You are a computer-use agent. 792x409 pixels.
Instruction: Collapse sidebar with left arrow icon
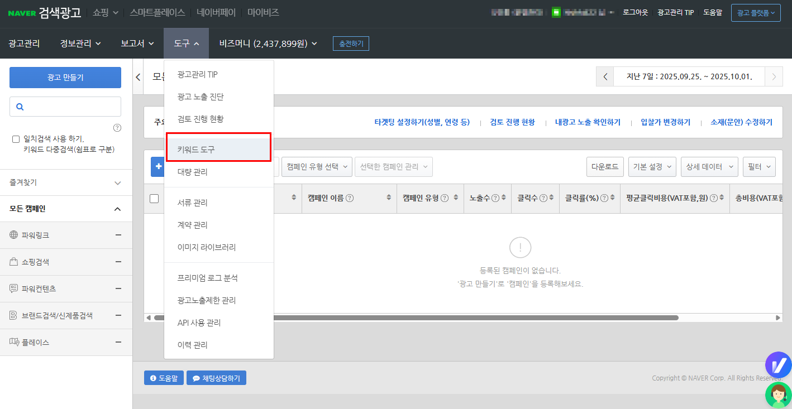click(x=138, y=77)
